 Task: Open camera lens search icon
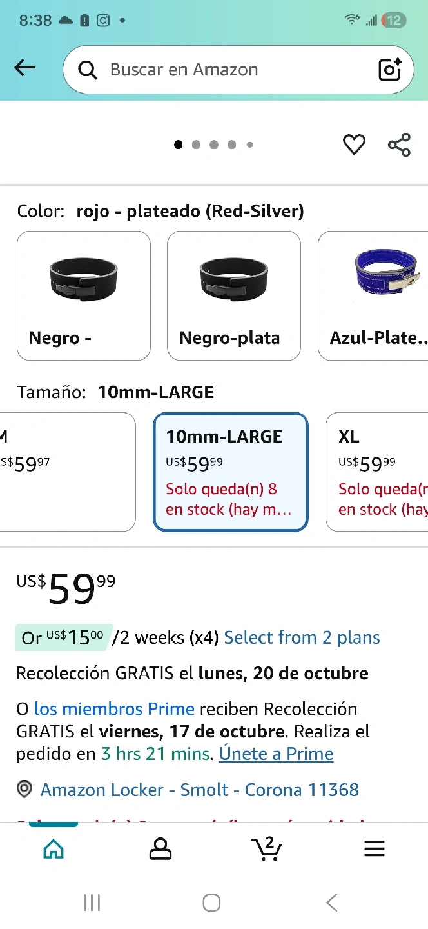390,70
